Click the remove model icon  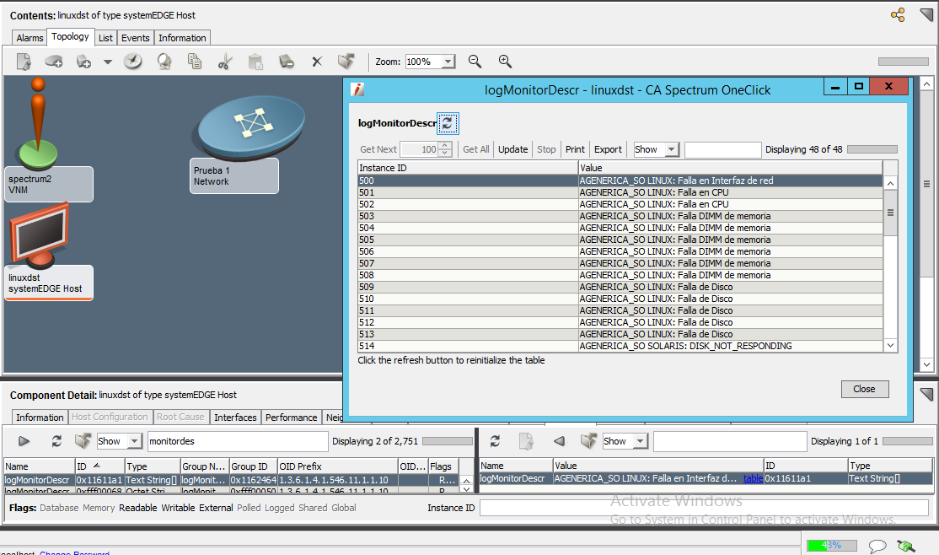pos(287,61)
